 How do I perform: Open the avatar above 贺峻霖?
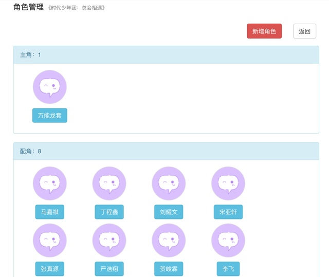[x=169, y=241]
